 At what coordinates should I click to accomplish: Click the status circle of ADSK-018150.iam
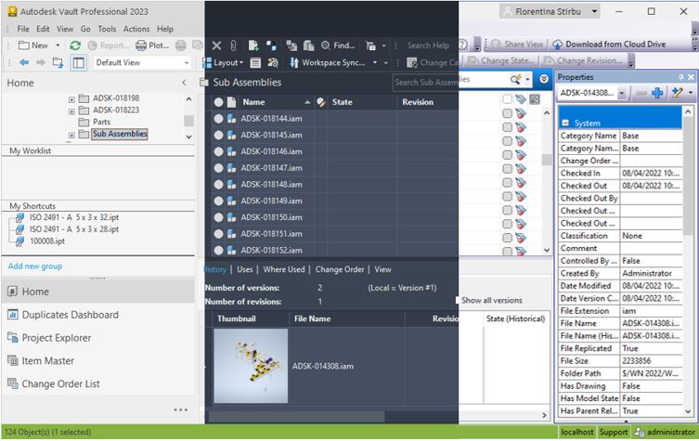(218, 217)
